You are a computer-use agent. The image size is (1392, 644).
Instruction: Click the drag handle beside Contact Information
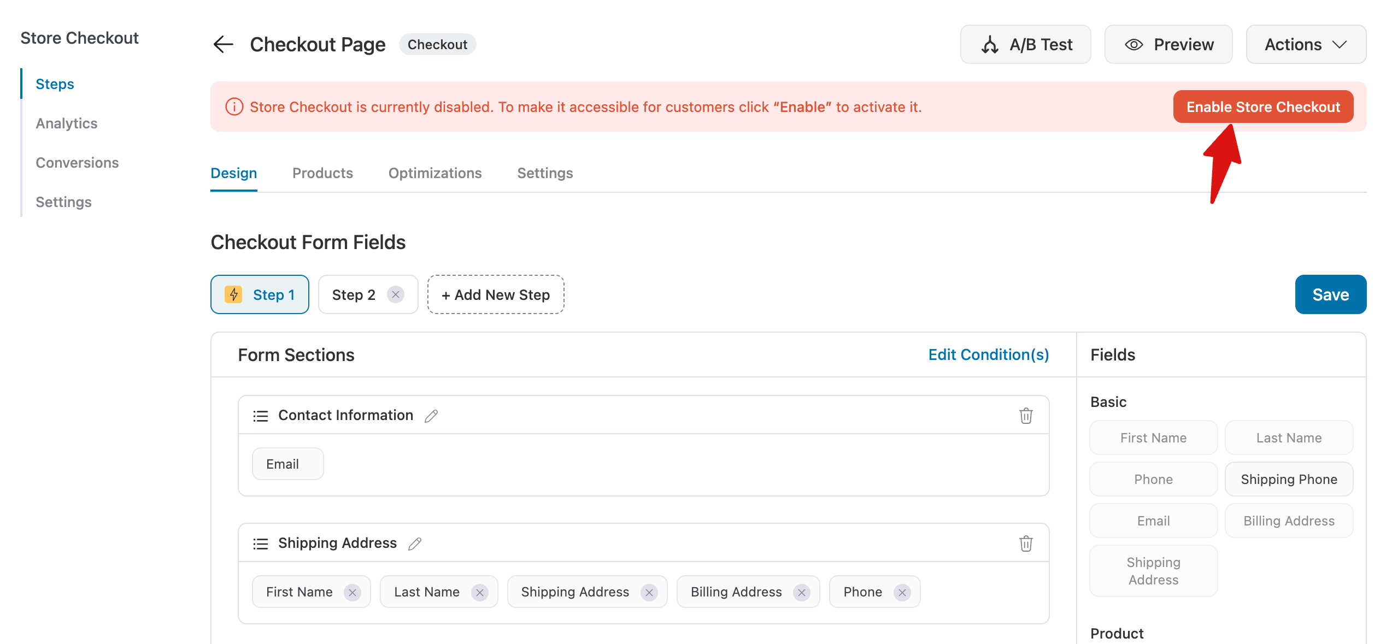click(x=260, y=415)
